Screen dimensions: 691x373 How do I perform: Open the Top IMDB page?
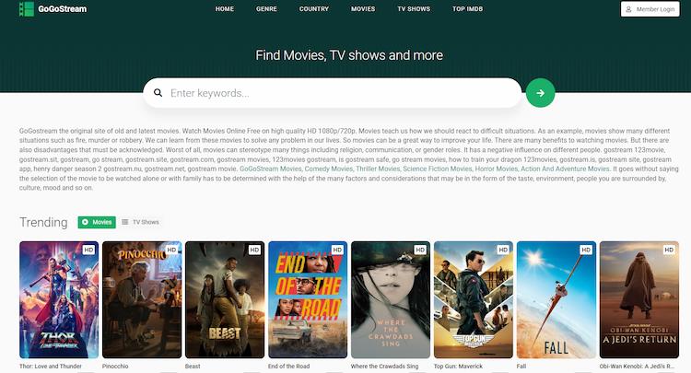467,9
